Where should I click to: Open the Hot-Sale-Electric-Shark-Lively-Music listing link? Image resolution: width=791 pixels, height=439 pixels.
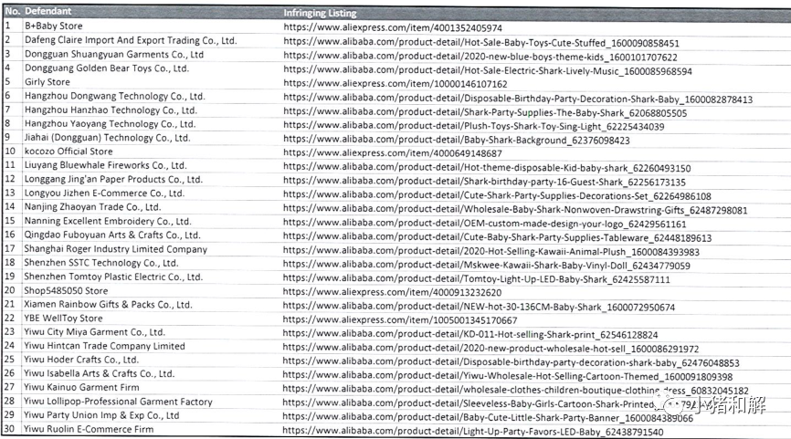488,71
